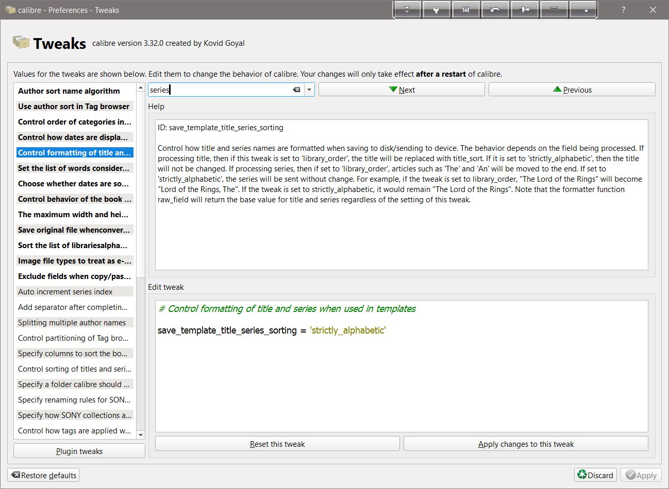Select 'Specify columns to sort the bo...' tweak
Image resolution: width=669 pixels, height=489 pixels.
pos(75,354)
